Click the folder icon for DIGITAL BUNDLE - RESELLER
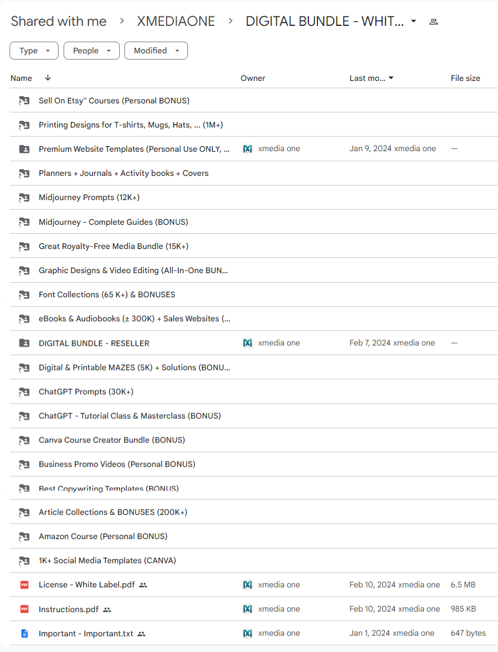The image size is (498, 652). 24,343
